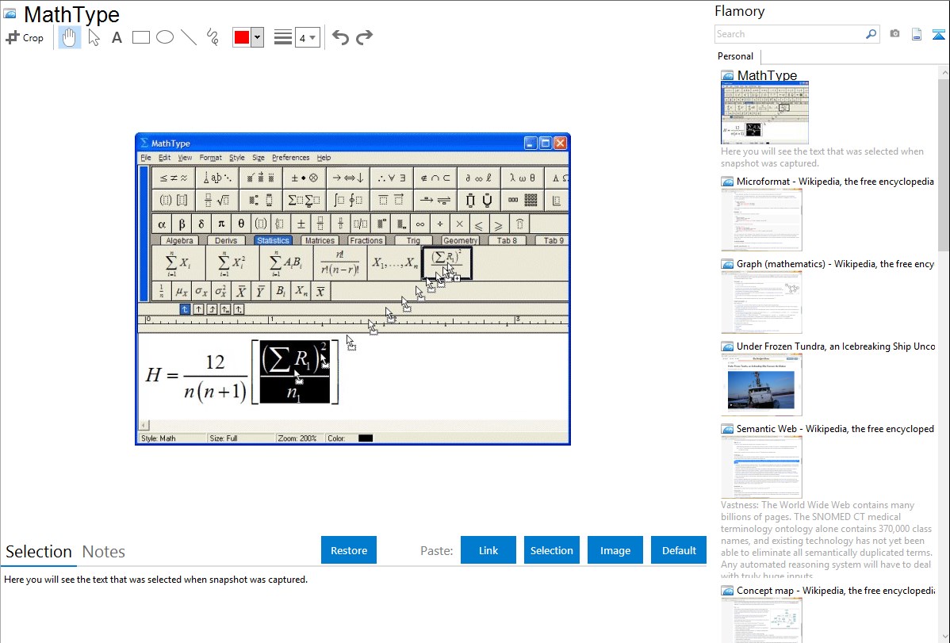Open Under Frozen Tundra snapshot thumbnail

click(761, 385)
